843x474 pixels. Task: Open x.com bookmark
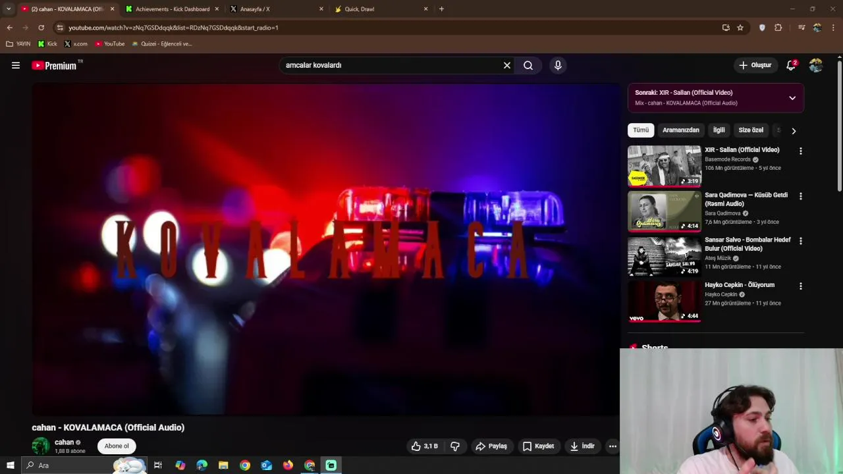click(76, 44)
